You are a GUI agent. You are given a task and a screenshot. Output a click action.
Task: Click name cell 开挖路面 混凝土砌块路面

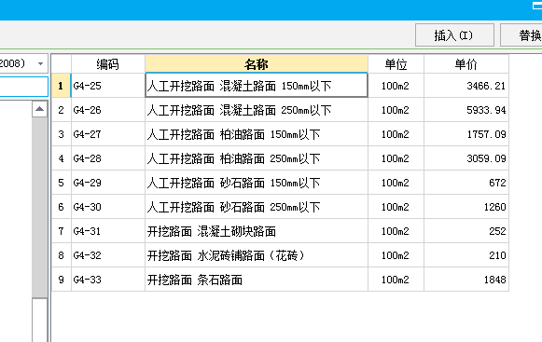point(257,231)
